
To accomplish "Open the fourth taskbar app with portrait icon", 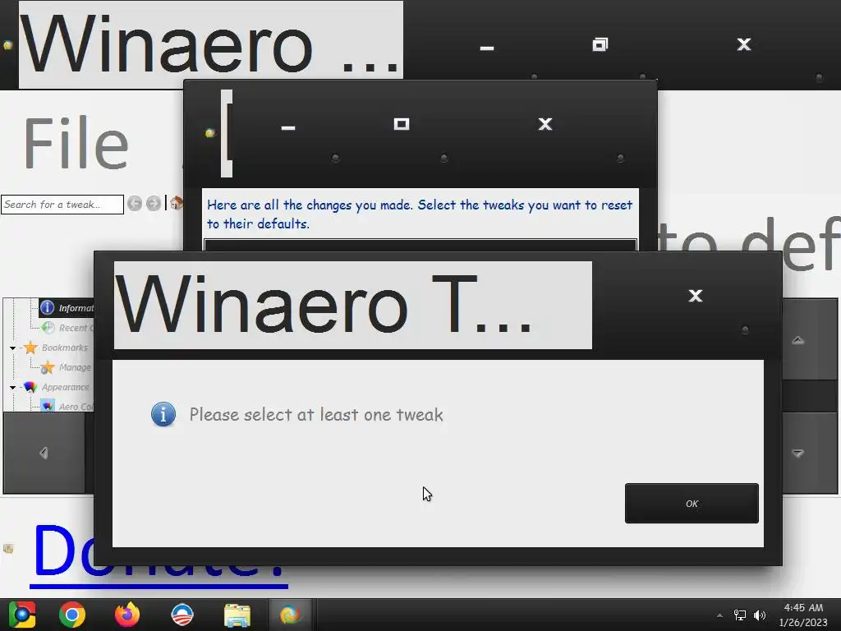I will [182, 615].
